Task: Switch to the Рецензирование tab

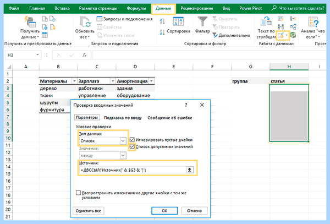Action: (197, 8)
